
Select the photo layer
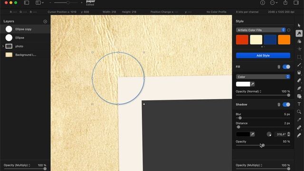[25, 46]
